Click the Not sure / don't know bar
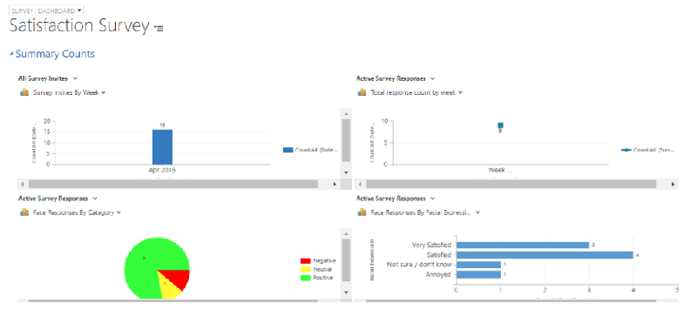The width and height of the screenshot is (697, 317). tap(478, 265)
